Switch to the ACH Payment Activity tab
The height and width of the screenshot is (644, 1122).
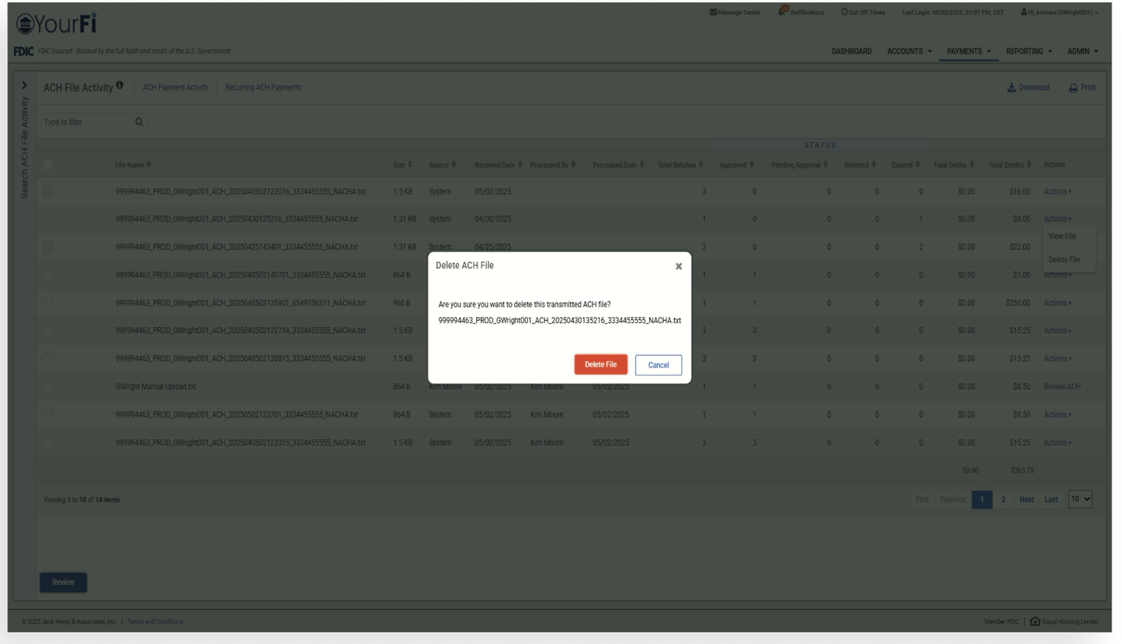(x=175, y=88)
